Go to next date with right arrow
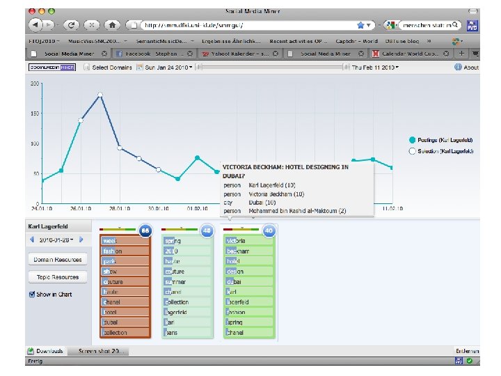This screenshot has height=376, width=501. pyautogui.click(x=81, y=239)
